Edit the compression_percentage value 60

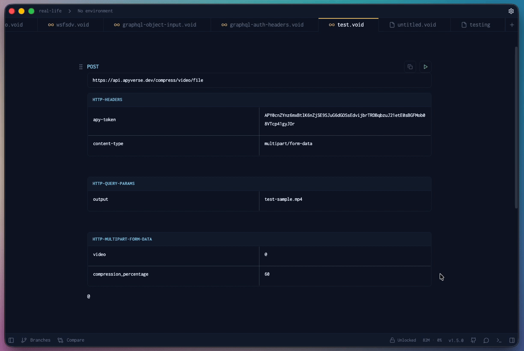345,274
